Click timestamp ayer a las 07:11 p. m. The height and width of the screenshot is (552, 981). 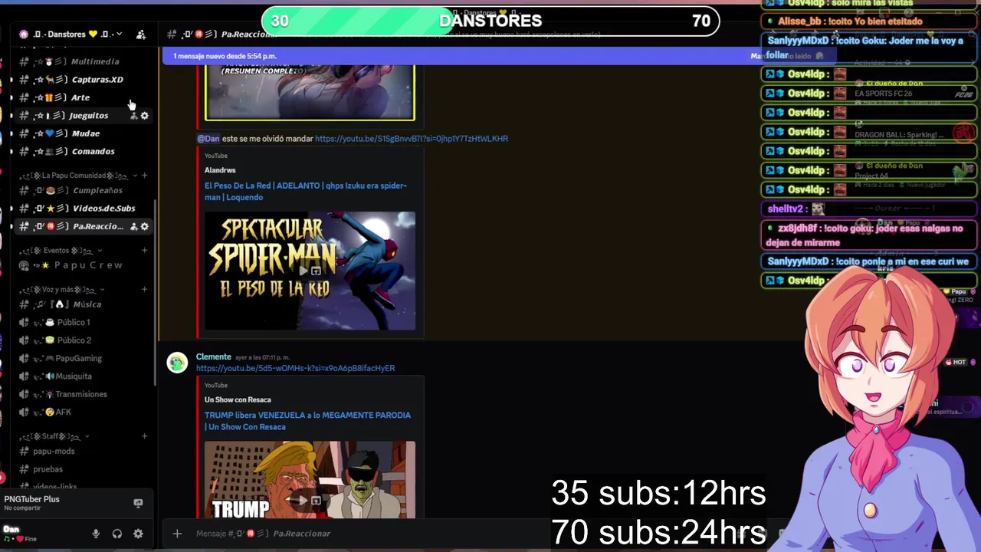tap(262, 357)
